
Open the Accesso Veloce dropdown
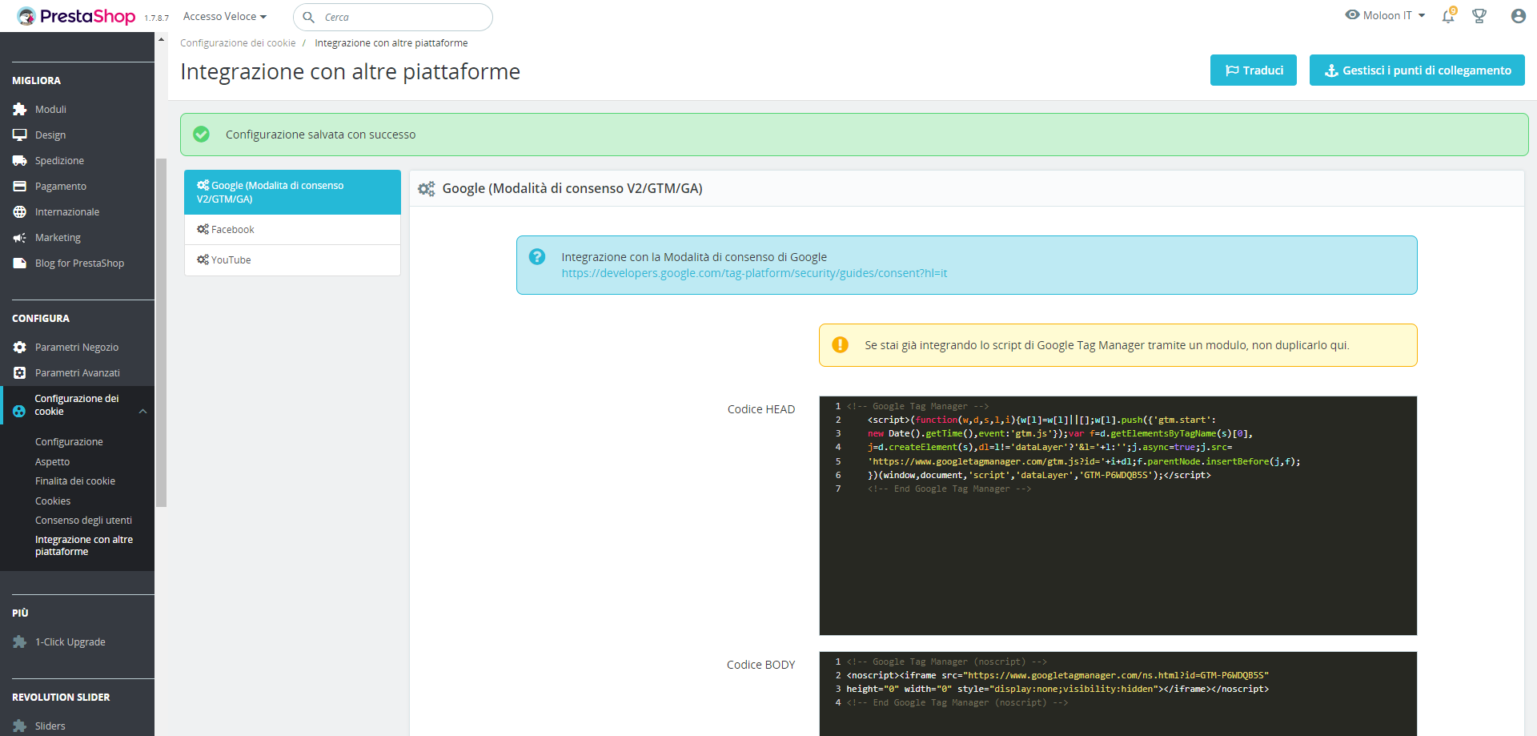coord(224,17)
